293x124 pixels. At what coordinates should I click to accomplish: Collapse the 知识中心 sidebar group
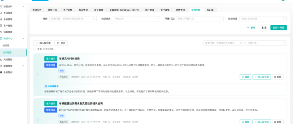click(23, 38)
